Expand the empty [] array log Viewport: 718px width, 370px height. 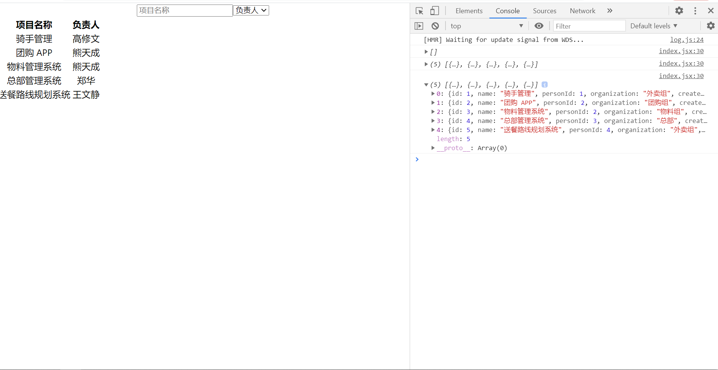426,52
